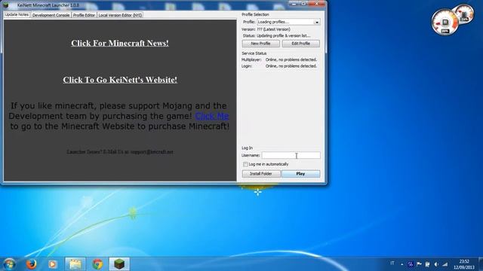483x271 pixels.
Task: Open the Development Console tab
Action: tap(51, 15)
